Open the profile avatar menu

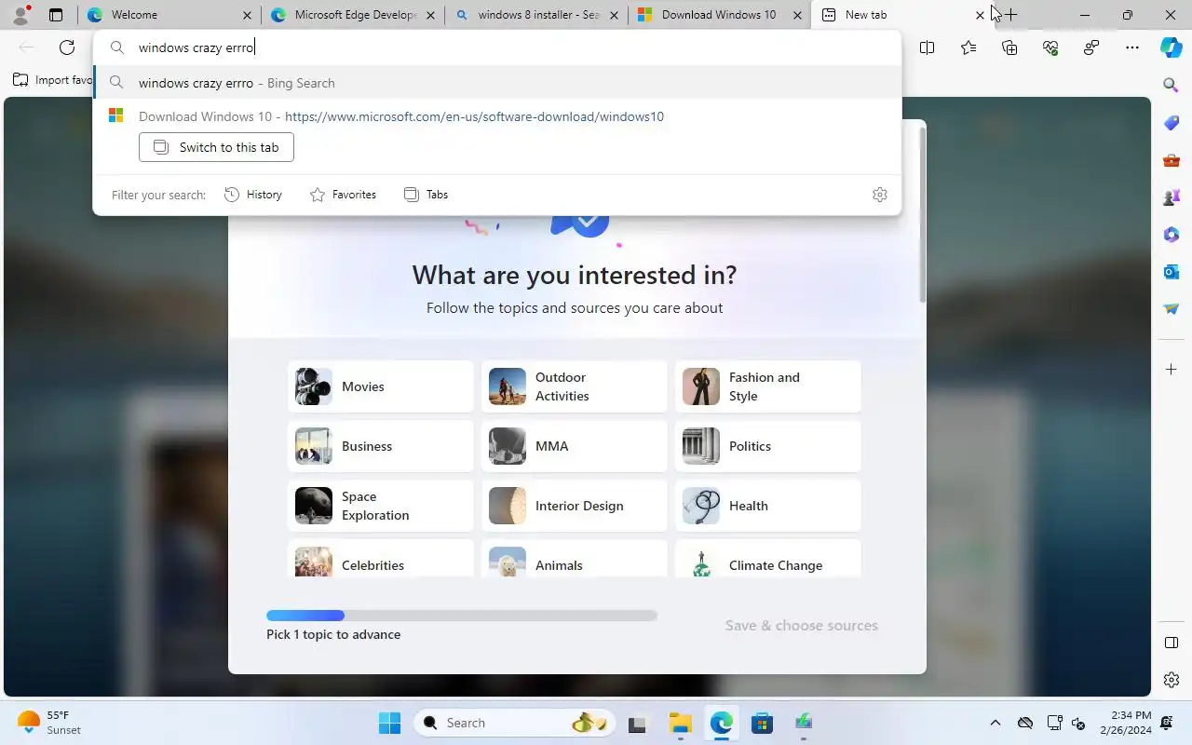20,15
